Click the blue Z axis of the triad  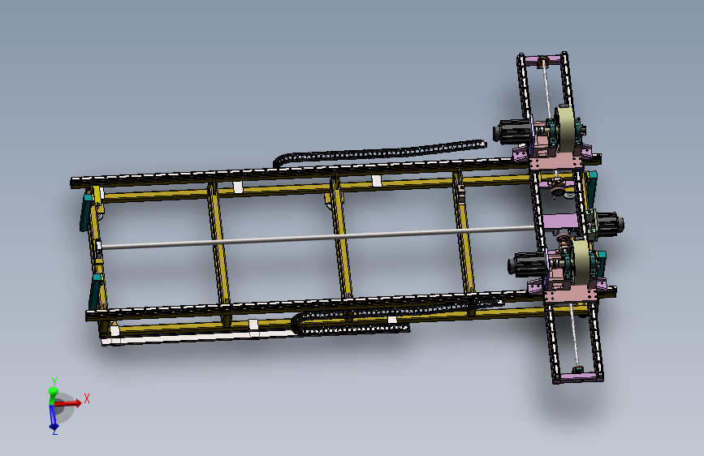(54, 419)
